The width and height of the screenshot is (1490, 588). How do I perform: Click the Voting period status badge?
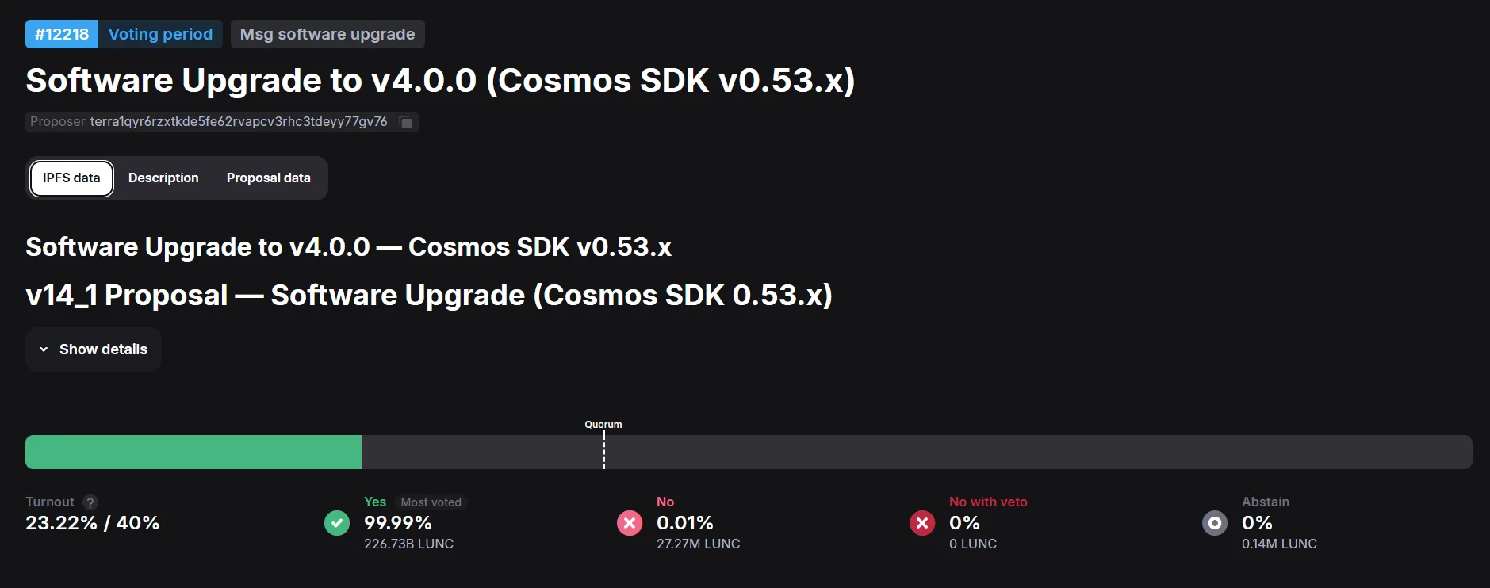160,34
